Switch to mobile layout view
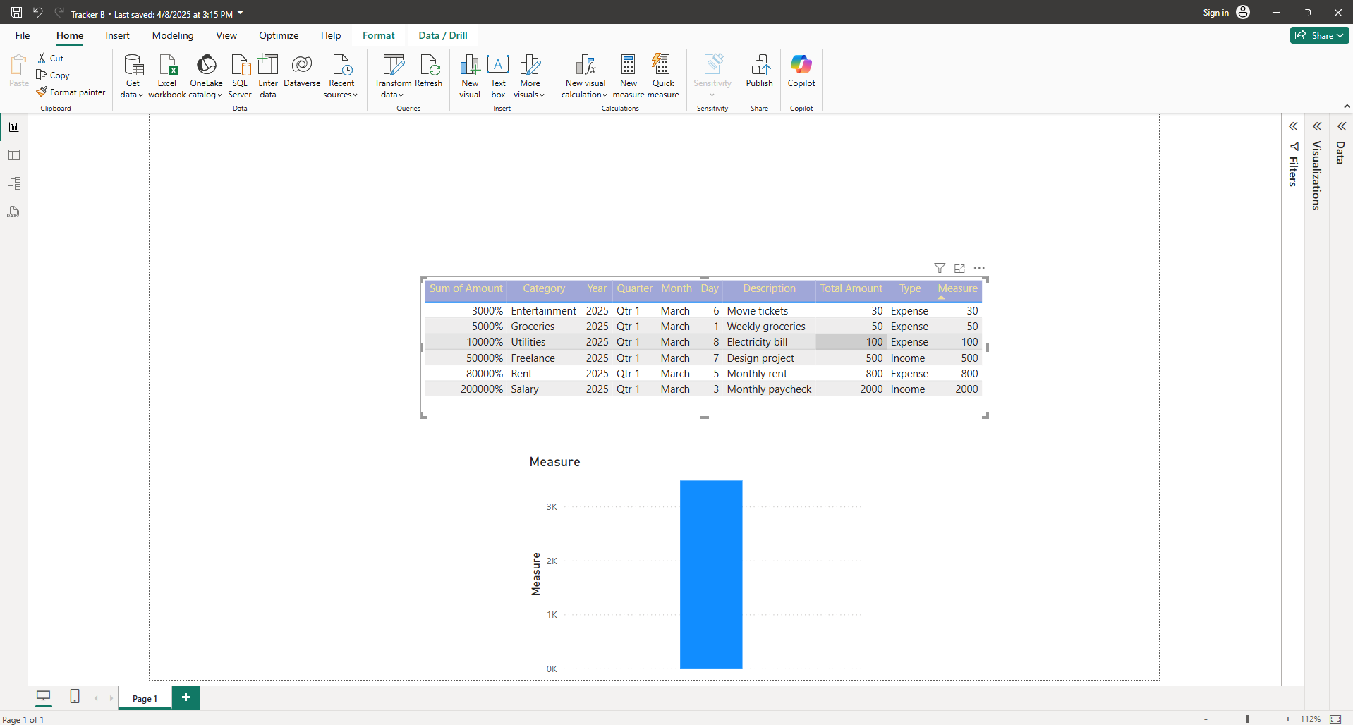Screen dimensions: 1353x725 click(75, 697)
